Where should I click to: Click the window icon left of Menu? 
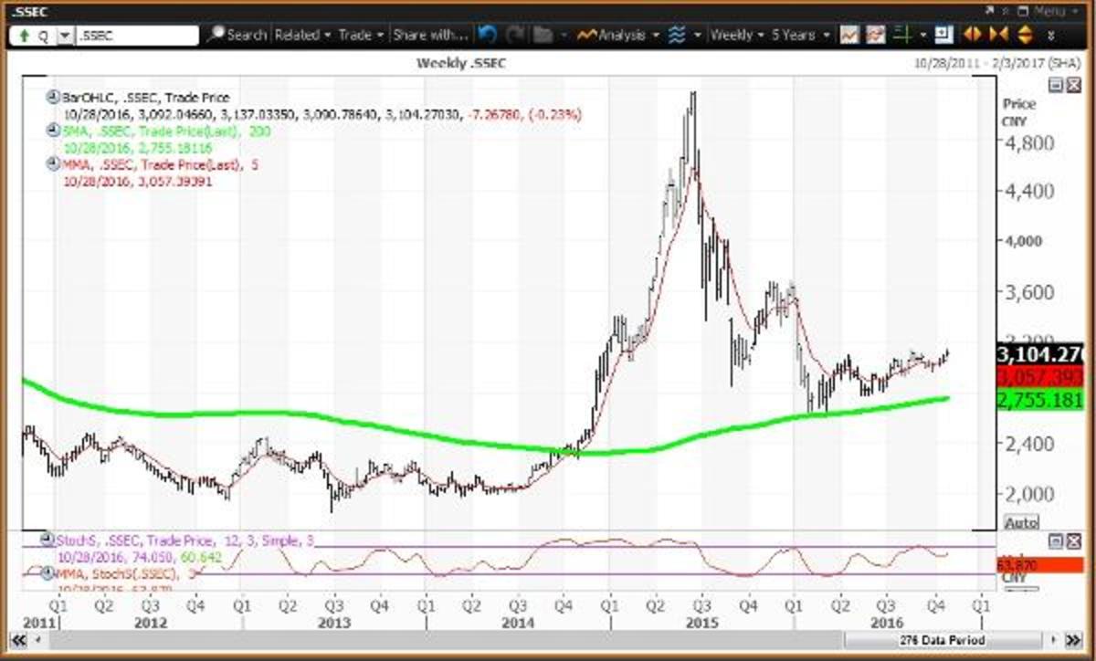(1021, 10)
